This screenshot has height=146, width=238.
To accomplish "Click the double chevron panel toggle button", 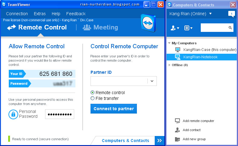I will [x=159, y=141].
